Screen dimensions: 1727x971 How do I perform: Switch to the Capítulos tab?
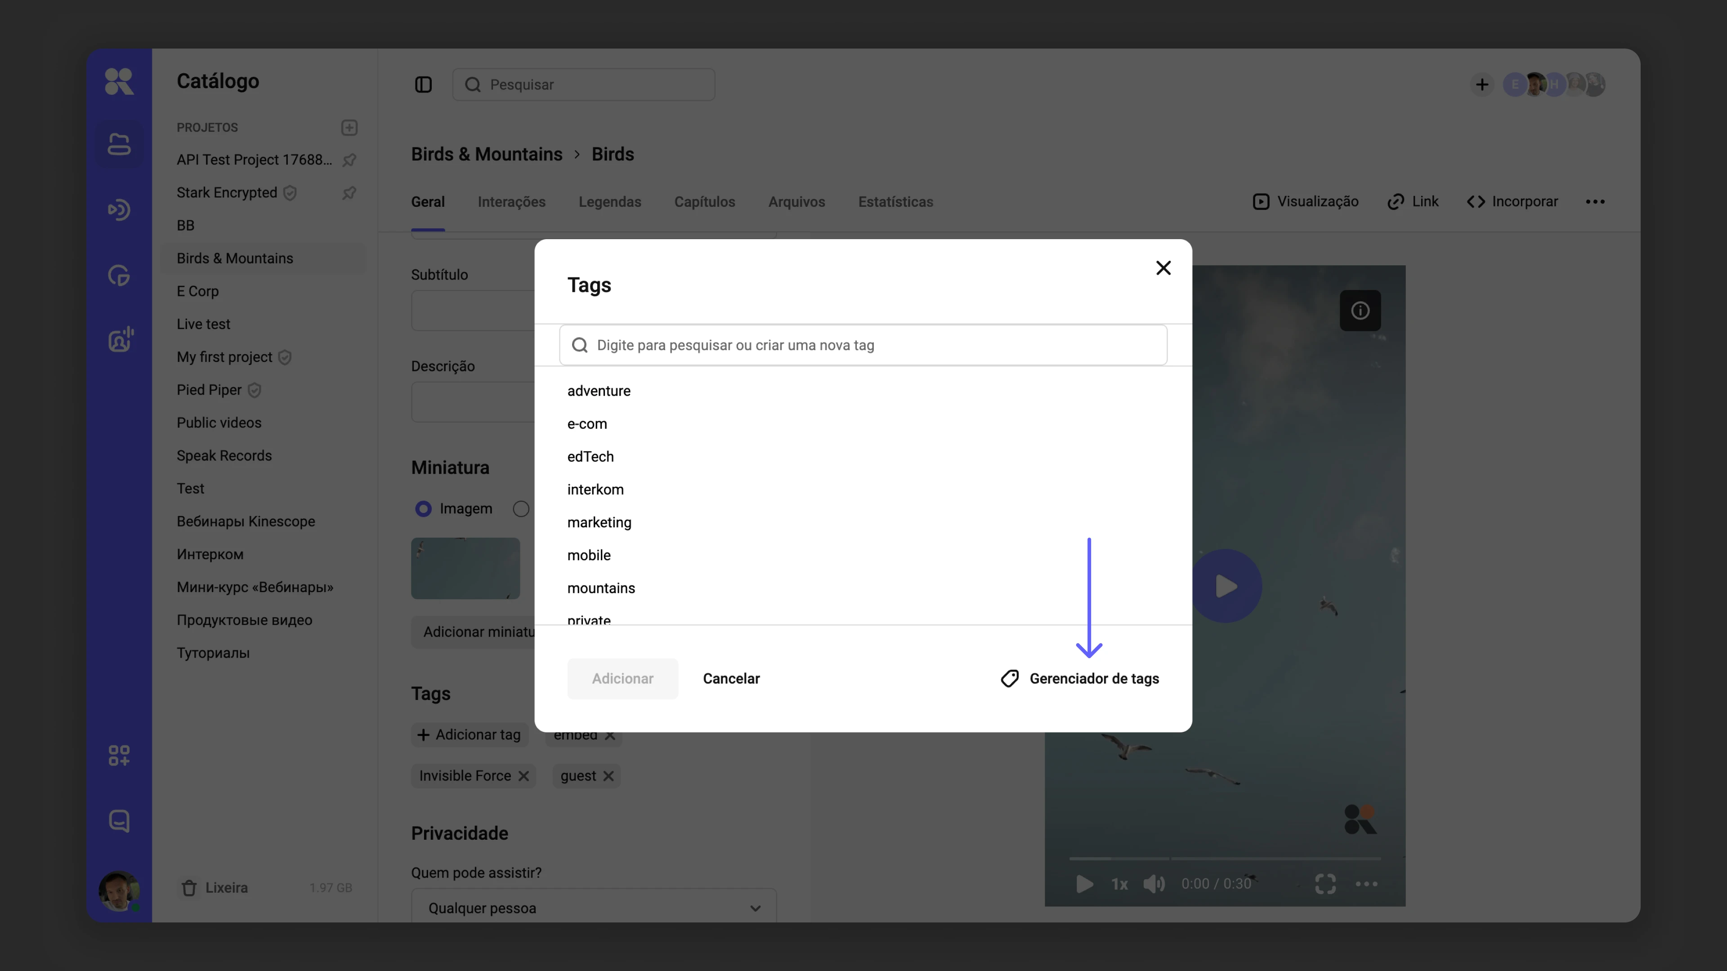pyautogui.click(x=705, y=202)
